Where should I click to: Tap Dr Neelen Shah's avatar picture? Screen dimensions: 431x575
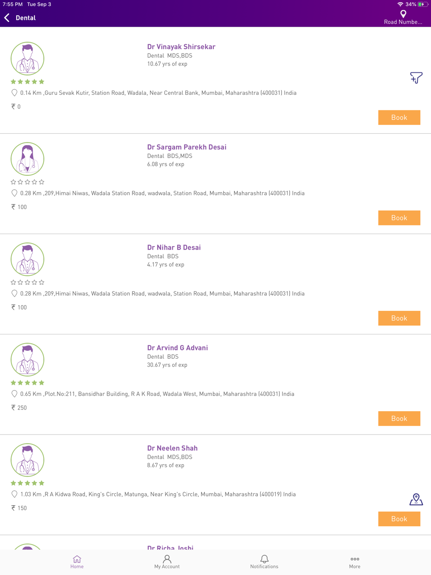tap(28, 460)
